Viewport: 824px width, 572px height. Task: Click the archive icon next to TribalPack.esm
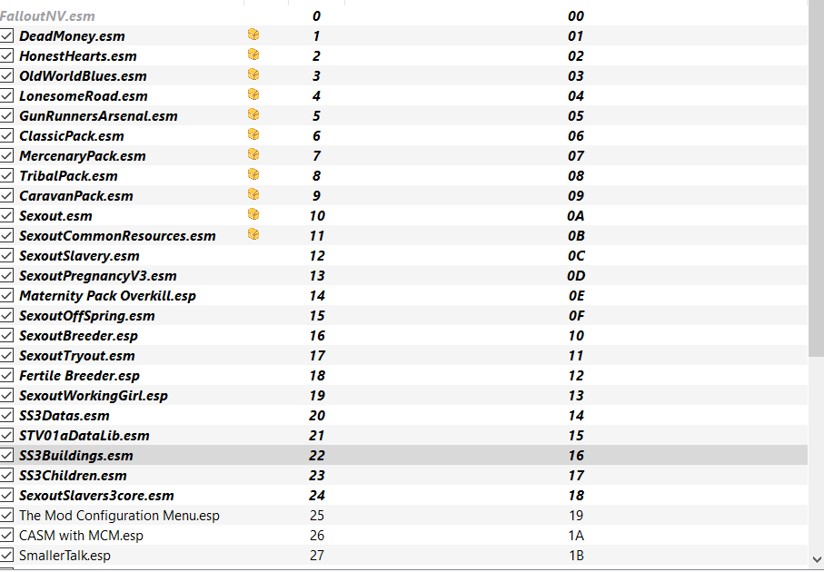click(253, 174)
